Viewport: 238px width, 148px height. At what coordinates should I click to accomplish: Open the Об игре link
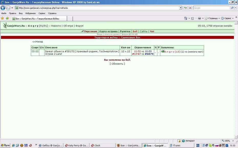68,26
